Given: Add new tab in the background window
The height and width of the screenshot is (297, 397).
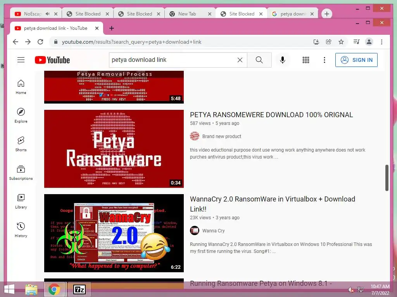Looking at the screenshot, I should pyautogui.click(x=326, y=14).
